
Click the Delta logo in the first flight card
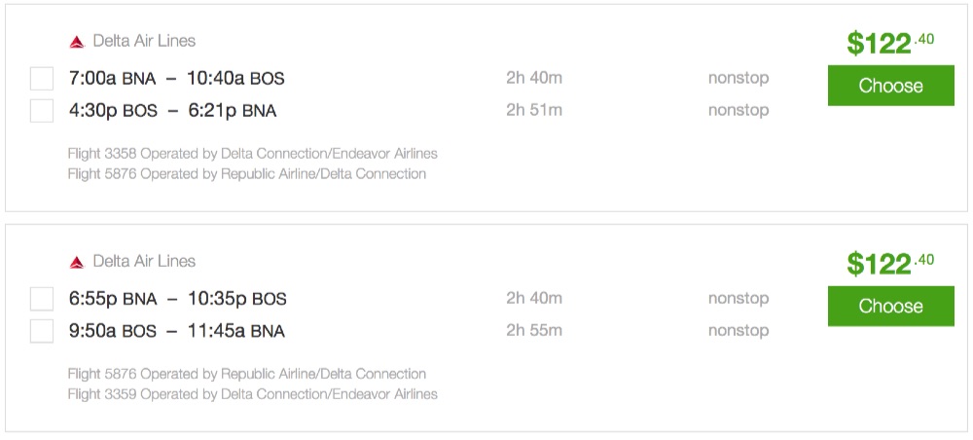click(x=77, y=42)
